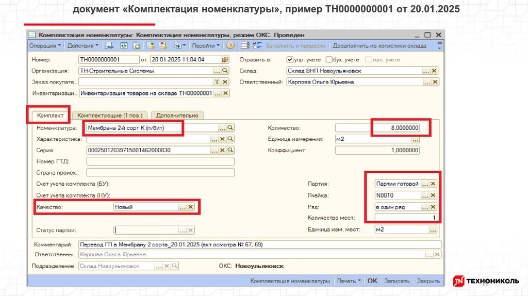This screenshot has height=296, width=528.
Task: Click the Закрыть button
Action: (x=428, y=281)
